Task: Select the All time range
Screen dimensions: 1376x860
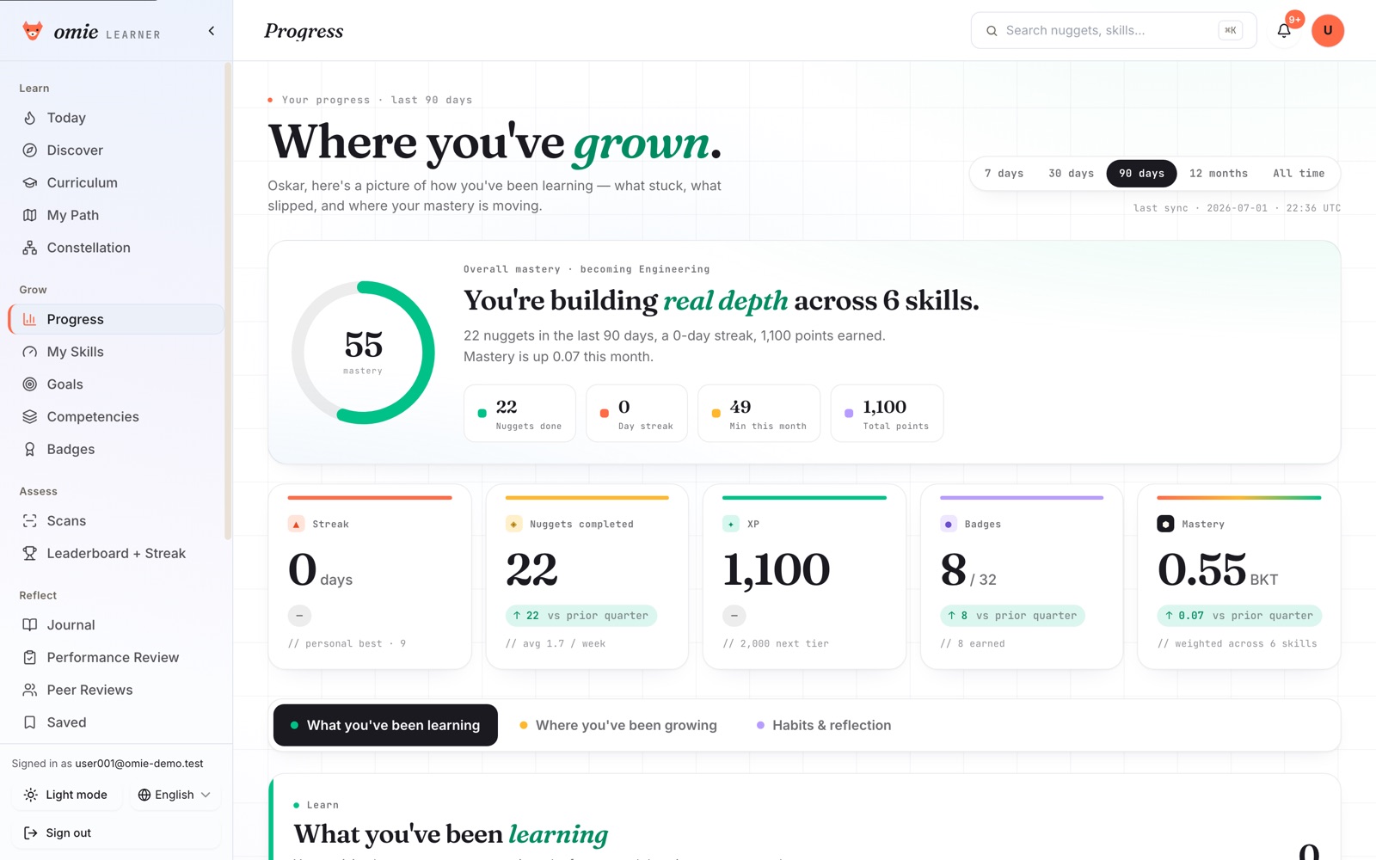Action: pos(1299,173)
